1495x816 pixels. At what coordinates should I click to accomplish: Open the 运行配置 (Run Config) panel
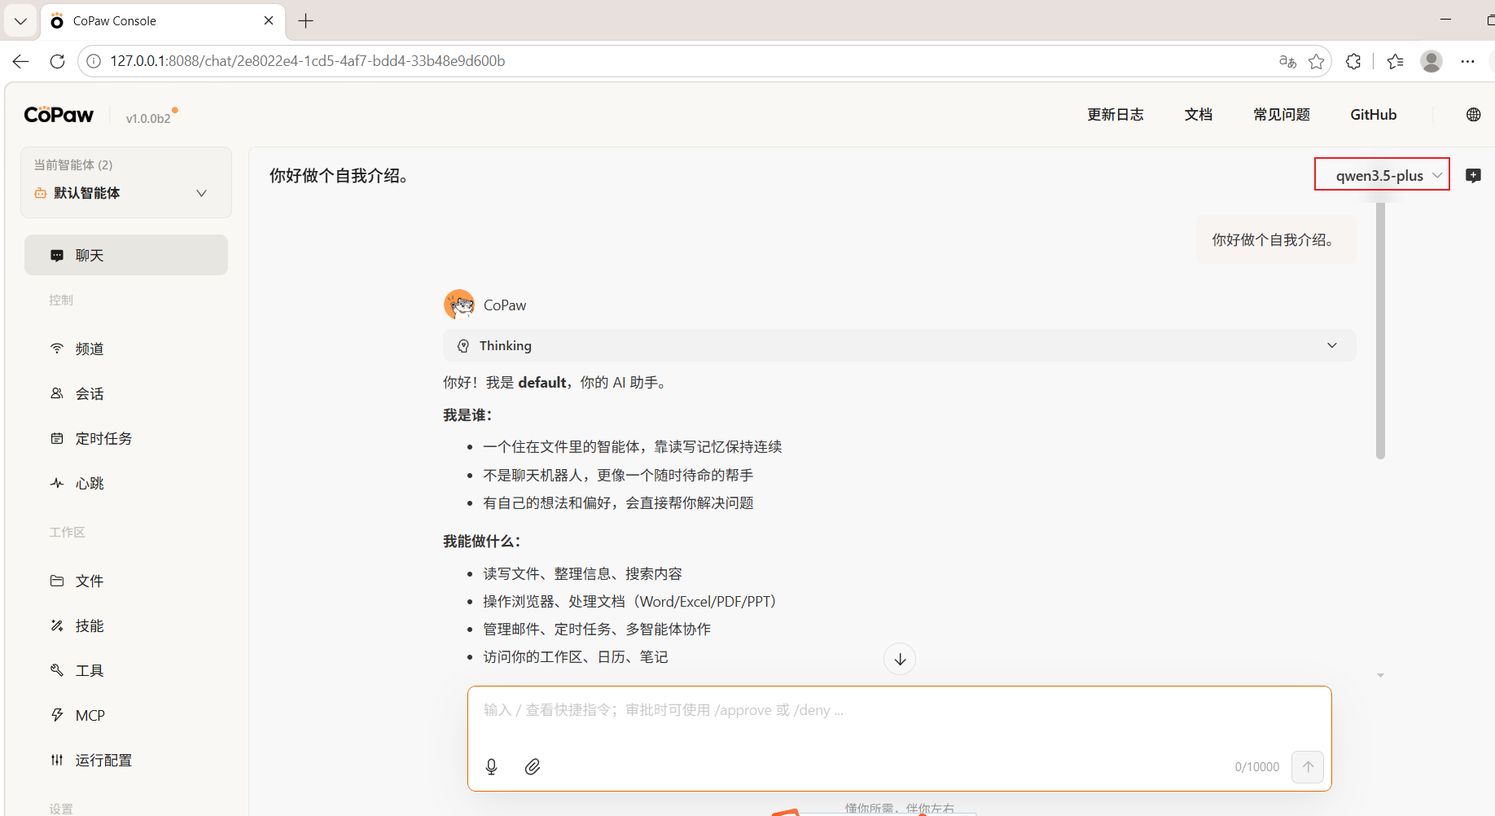[103, 760]
